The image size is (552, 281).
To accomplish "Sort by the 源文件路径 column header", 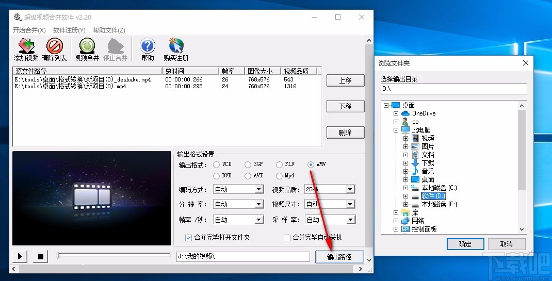I will pos(87,71).
